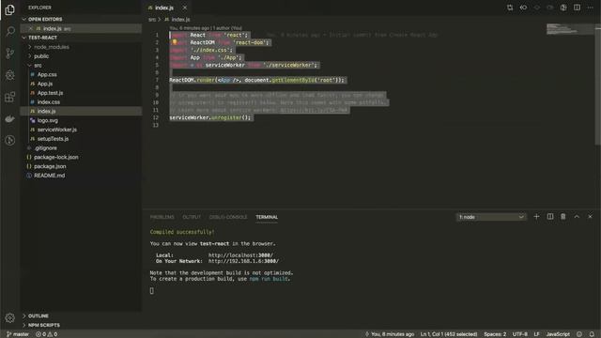This screenshot has width=601, height=338.
Task: Open the Source Control view
Action: (x=10, y=53)
